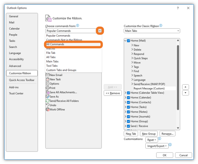
Task: Click the Save As disk icon
Action: pos(48,96)
